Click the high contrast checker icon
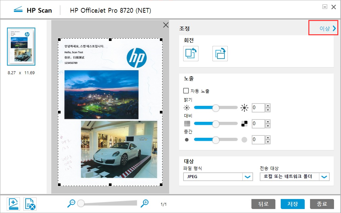The width and height of the screenshot is (341, 213). [x=244, y=124]
